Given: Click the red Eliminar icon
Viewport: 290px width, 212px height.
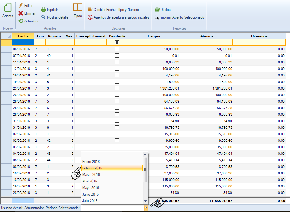Looking at the screenshot, I should coord(21,13).
